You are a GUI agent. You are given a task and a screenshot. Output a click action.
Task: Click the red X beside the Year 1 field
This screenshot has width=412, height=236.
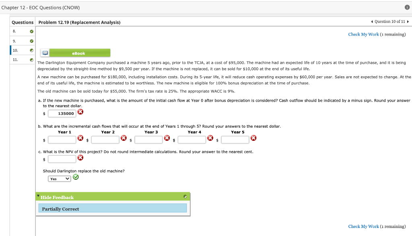[80, 137]
